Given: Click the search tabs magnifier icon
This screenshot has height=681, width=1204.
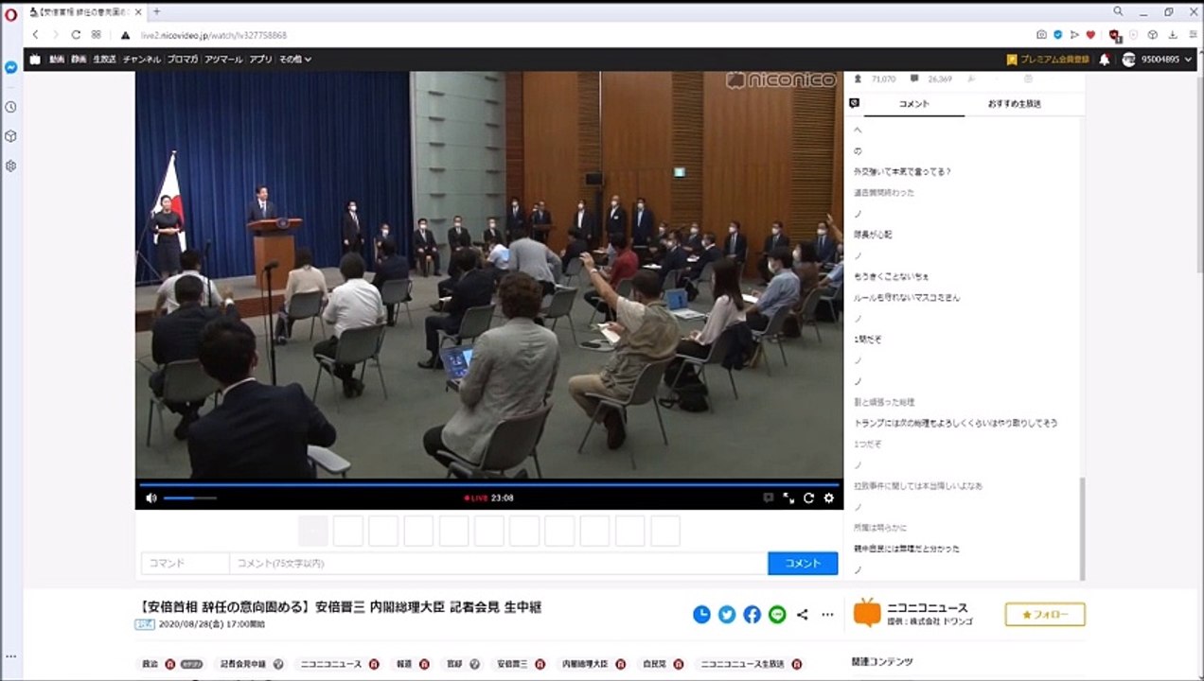Looking at the screenshot, I should point(1118,11).
